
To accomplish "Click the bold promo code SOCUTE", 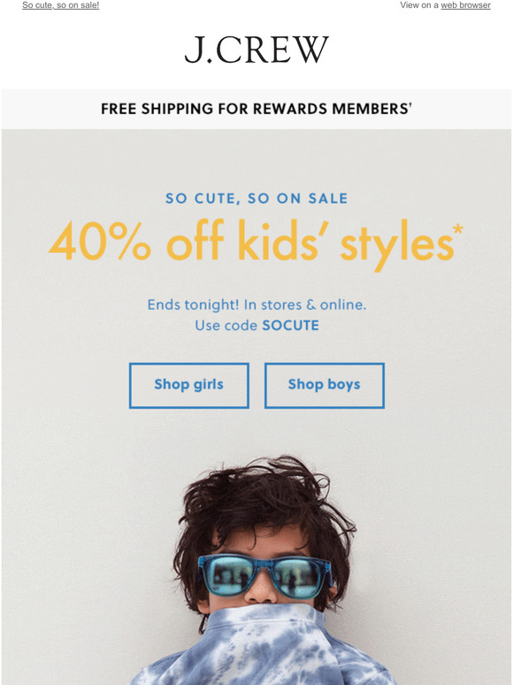I will pyautogui.click(x=290, y=326).
